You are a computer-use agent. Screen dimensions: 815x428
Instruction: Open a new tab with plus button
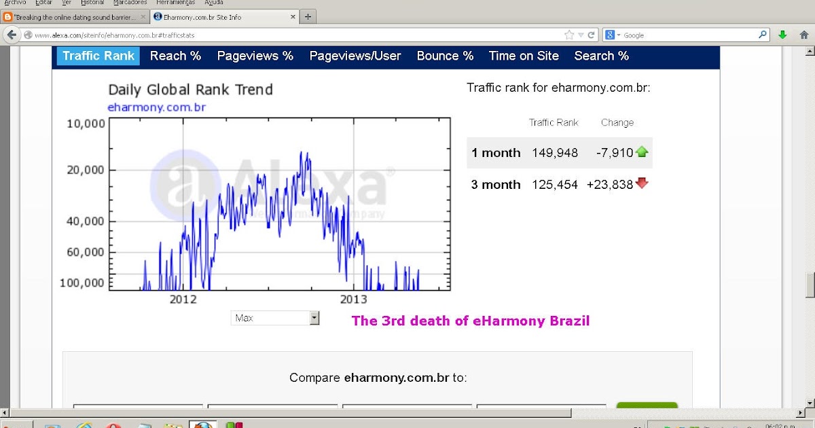coord(308,17)
